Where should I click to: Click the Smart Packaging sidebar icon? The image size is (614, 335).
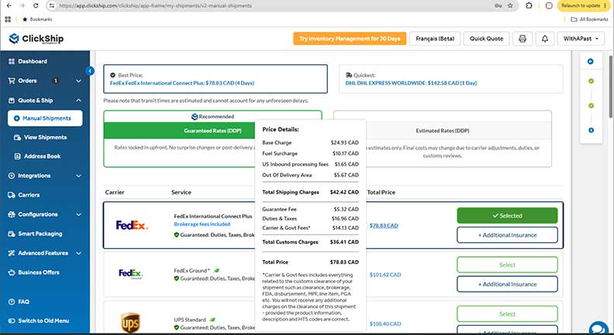click(12, 234)
